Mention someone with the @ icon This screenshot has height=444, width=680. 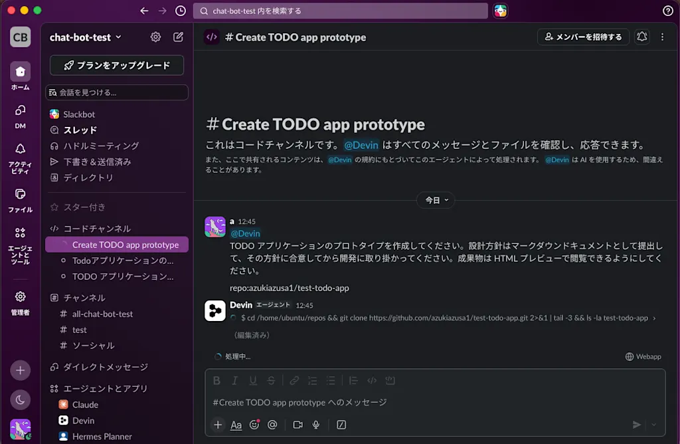click(x=272, y=425)
